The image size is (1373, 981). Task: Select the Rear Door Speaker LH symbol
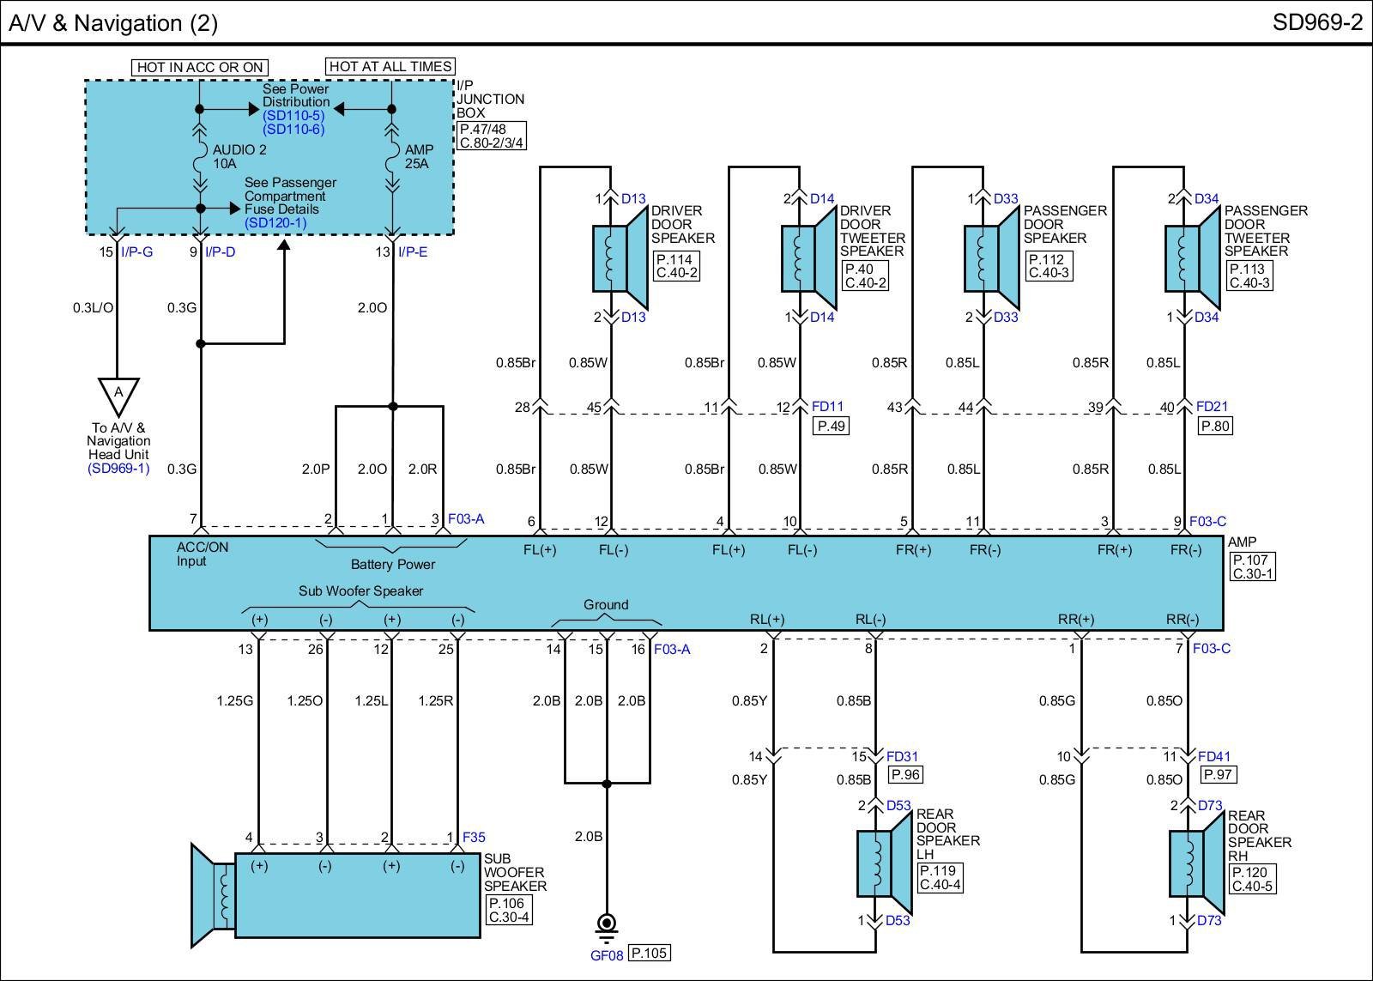click(x=885, y=862)
